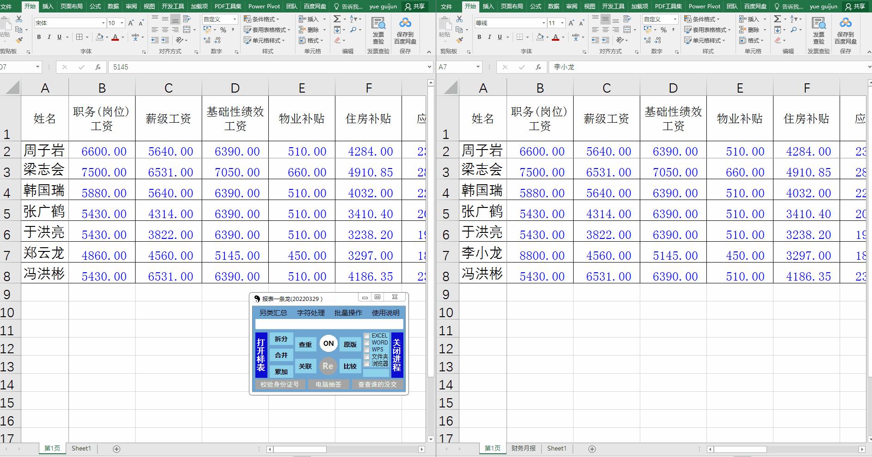
Task: Open the 宋体 font name dropdown
Action: click(103, 23)
